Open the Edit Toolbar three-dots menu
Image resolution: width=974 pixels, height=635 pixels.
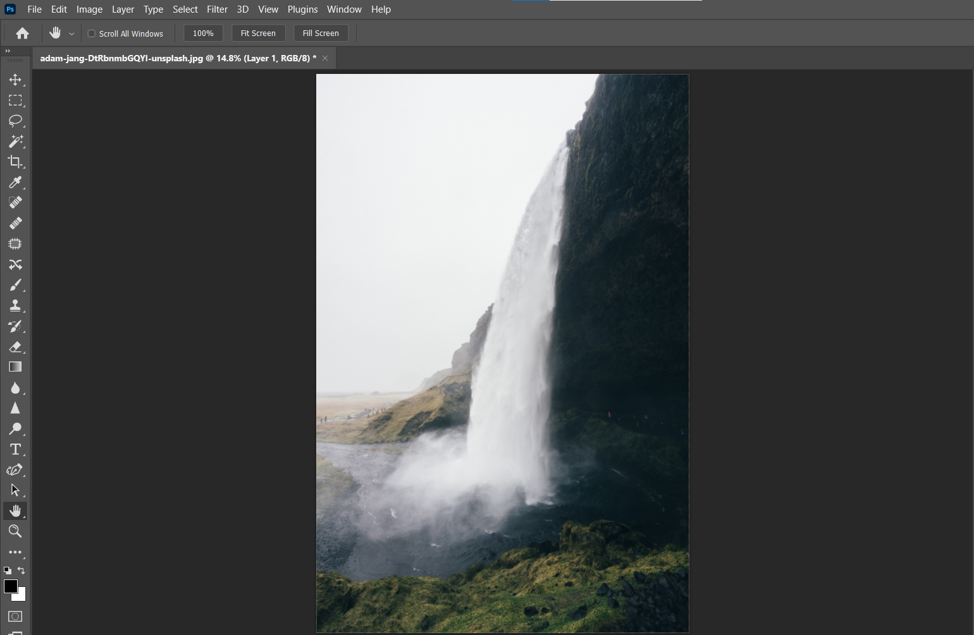point(15,552)
